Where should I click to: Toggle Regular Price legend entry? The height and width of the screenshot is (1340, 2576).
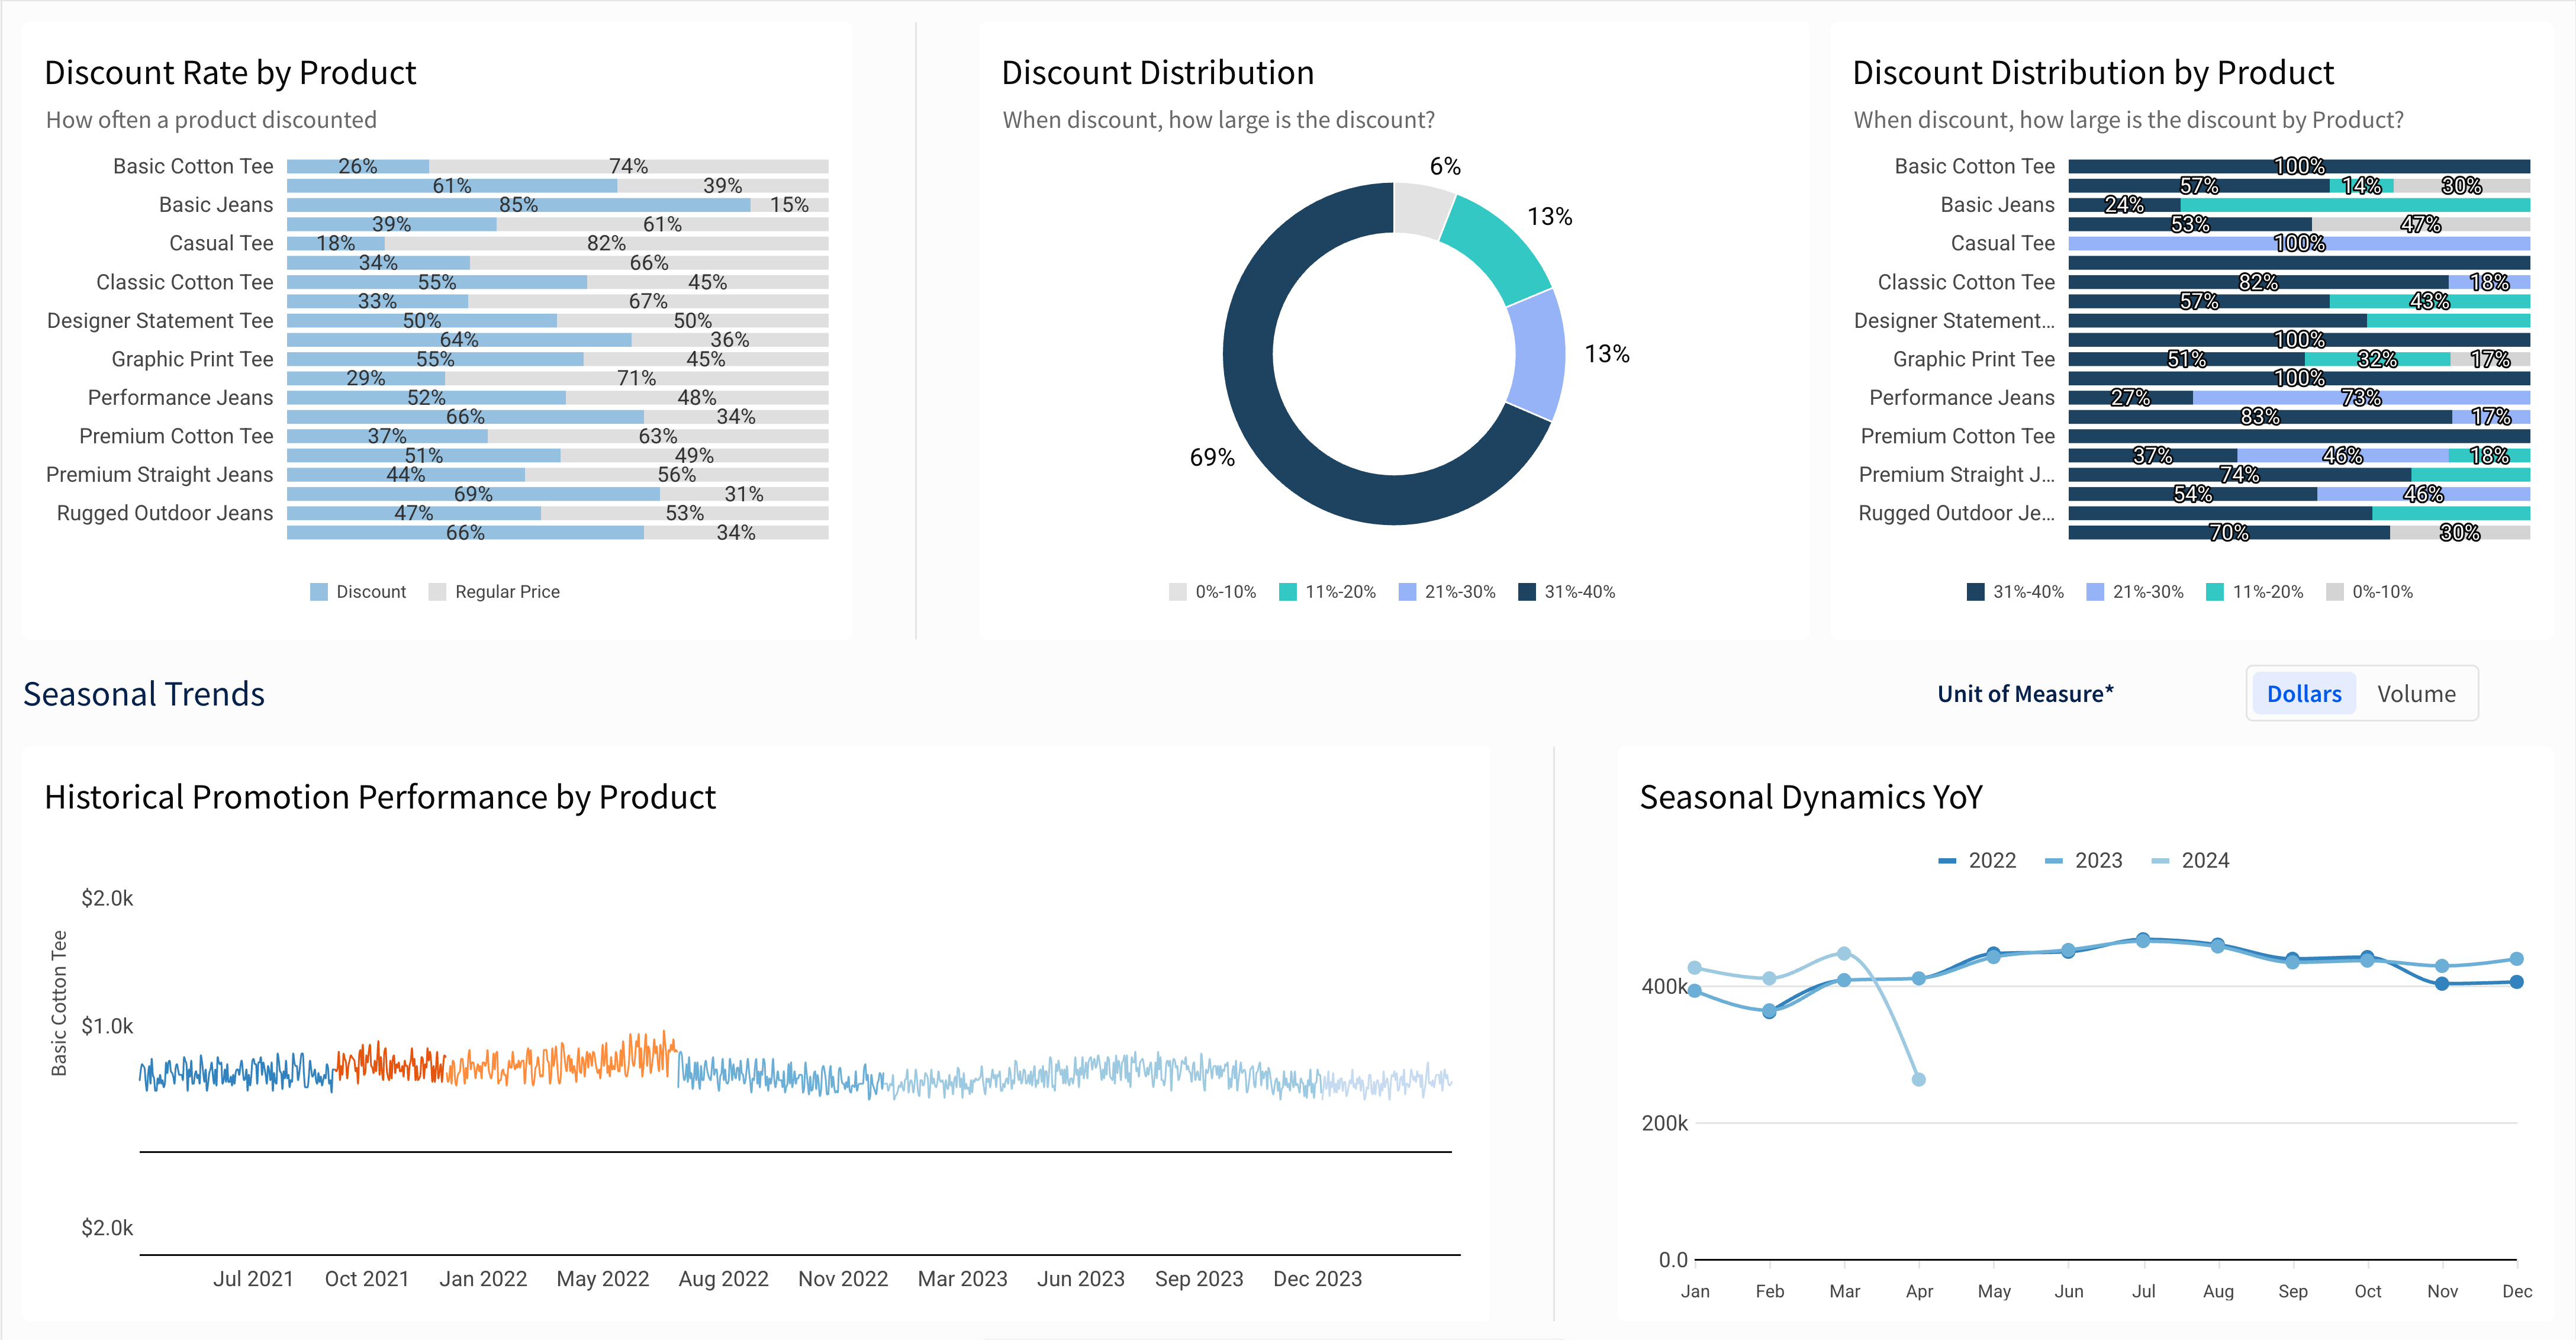click(506, 592)
